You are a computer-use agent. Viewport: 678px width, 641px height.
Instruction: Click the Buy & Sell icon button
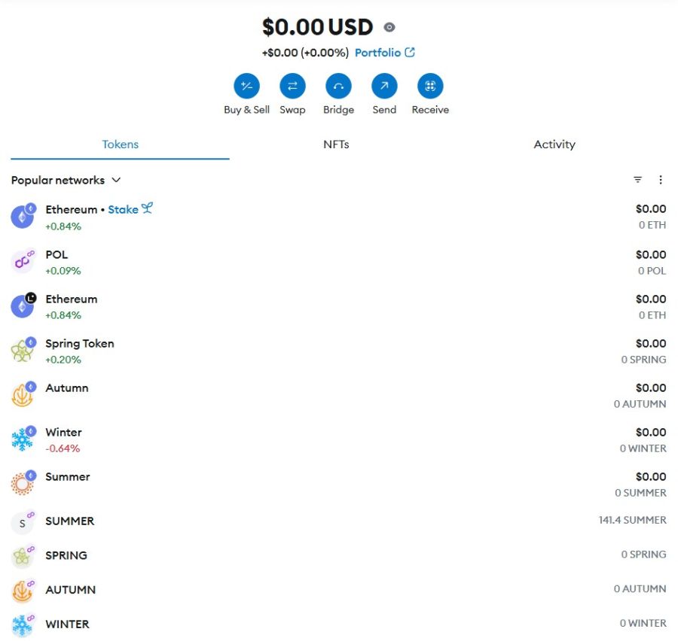(246, 87)
